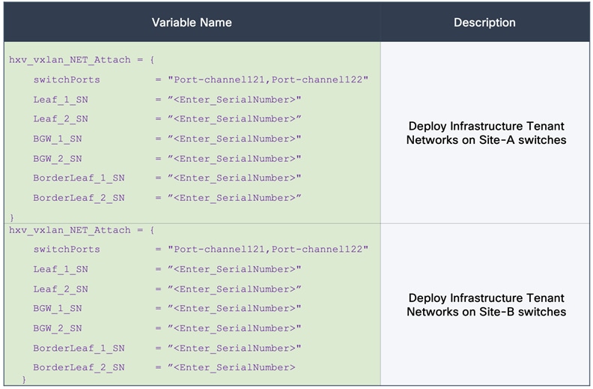Click Leaf_1_SN serial number placeholder in Site-B row
This screenshot has width=593, height=389.
tap(234, 269)
